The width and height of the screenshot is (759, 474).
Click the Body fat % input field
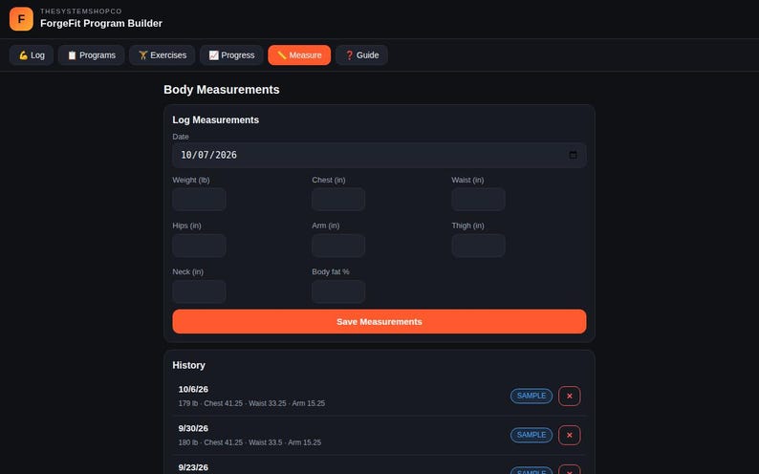pyautogui.click(x=338, y=291)
